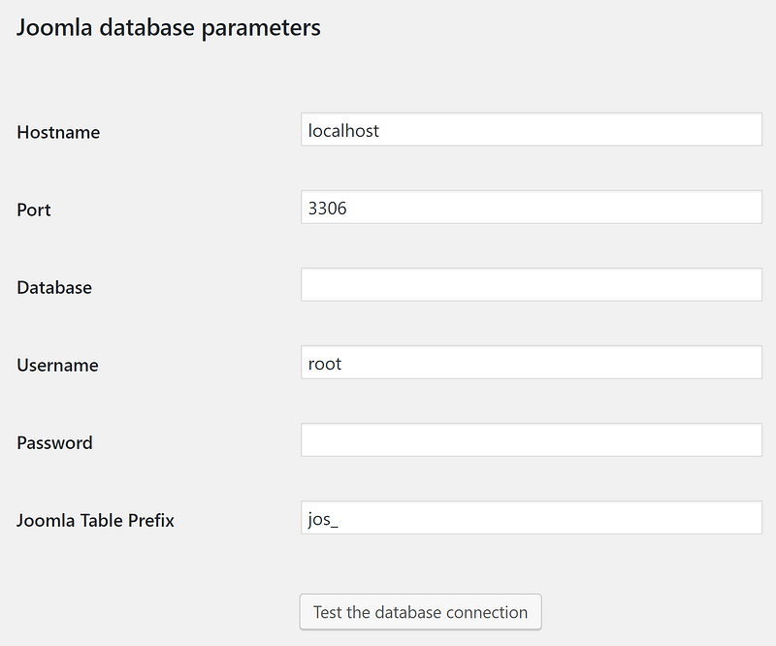The width and height of the screenshot is (776, 646).
Task: Click the Joomla database parameters heading
Action: click(x=168, y=27)
